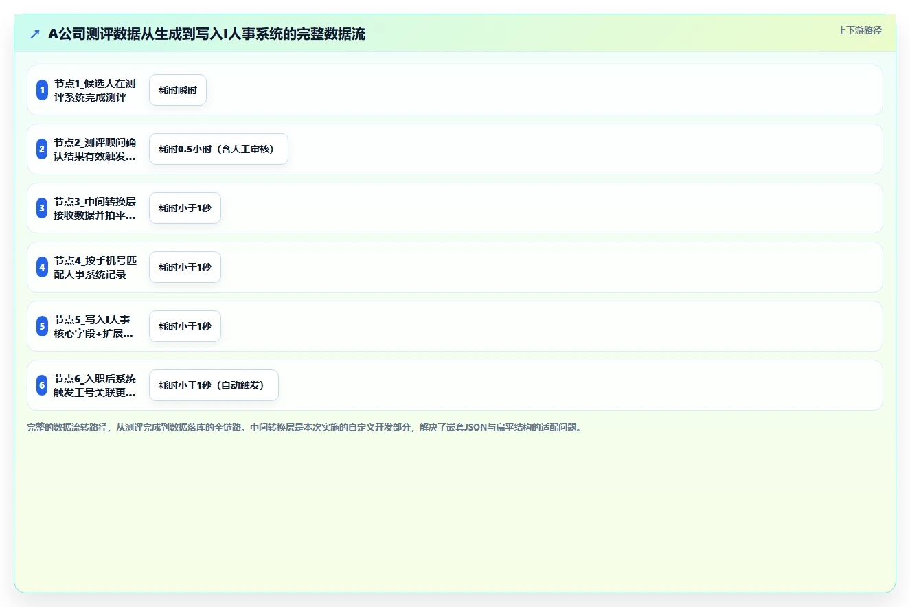
Task: Expand the truncated node 3 中间转换层 label
Action: pos(95,208)
